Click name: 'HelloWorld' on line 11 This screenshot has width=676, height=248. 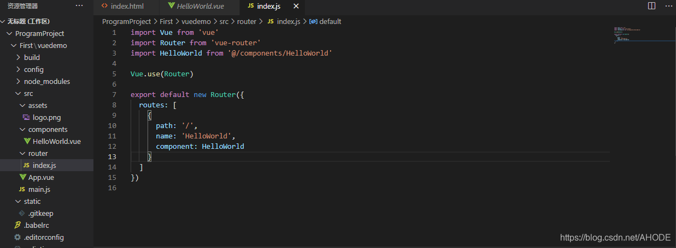195,136
